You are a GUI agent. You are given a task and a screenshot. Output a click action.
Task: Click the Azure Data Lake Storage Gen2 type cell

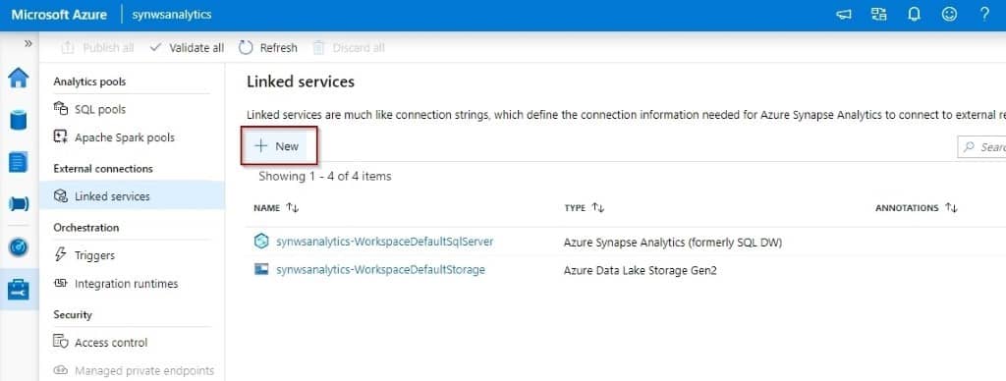640,271
